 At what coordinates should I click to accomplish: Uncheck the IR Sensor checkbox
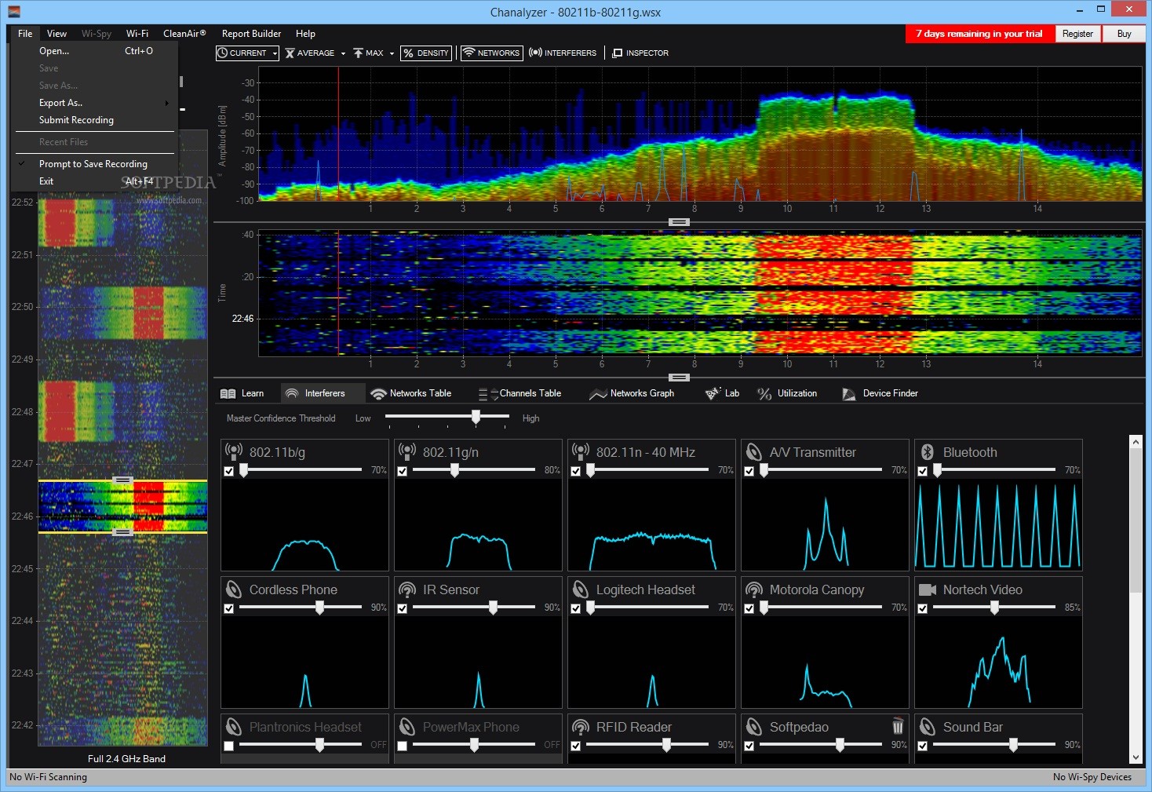(402, 608)
